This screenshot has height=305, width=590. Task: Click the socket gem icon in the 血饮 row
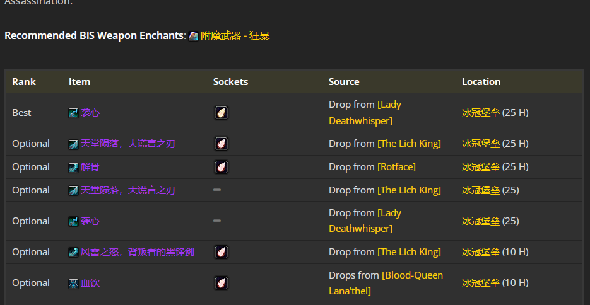221,283
